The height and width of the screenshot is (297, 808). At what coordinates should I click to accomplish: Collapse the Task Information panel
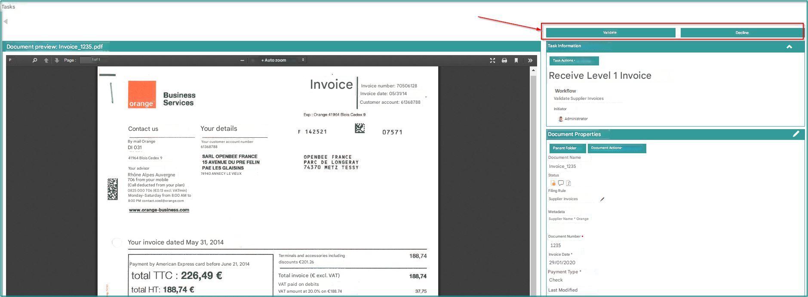[789, 46]
